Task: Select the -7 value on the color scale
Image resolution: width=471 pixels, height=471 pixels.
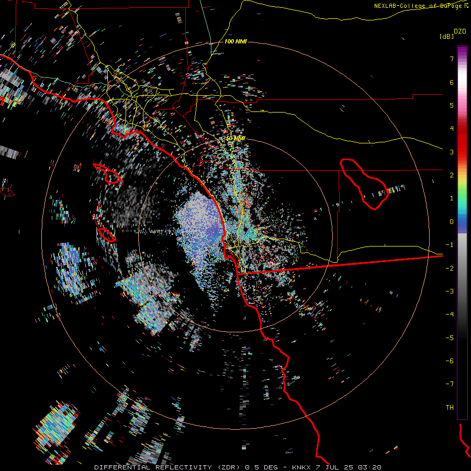Action: [x=450, y=384]
